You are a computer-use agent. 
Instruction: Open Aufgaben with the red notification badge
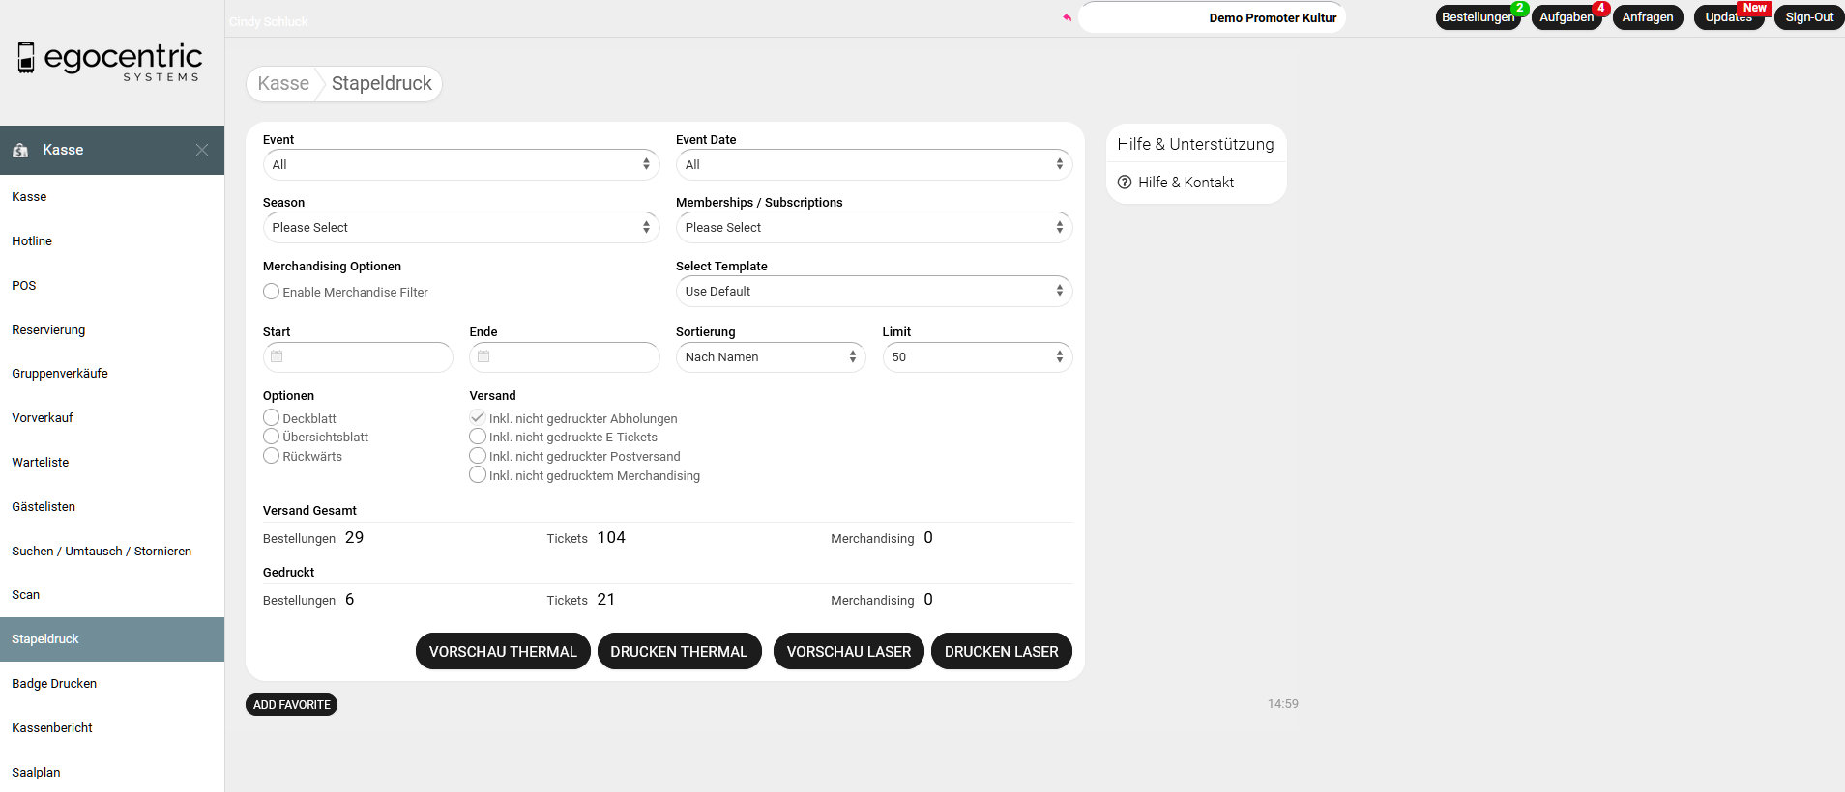pos(1566,17)
